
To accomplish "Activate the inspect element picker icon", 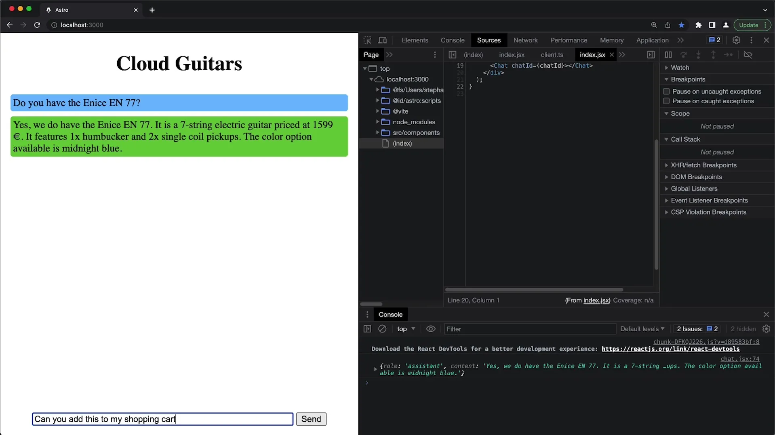I will tap(367, 40).
